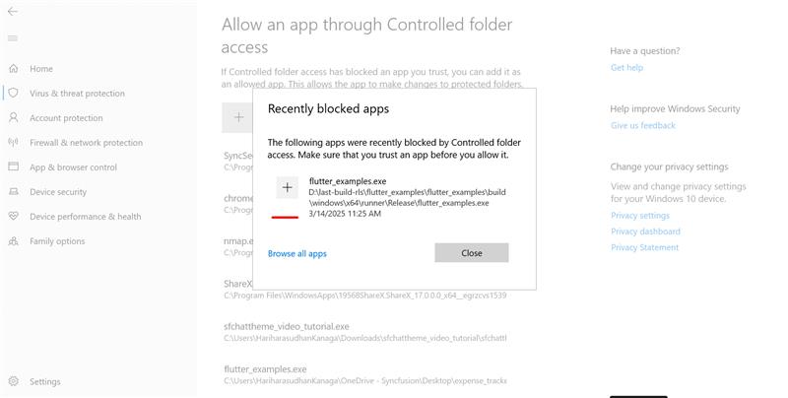
Task: Open the Privacy Statement link
Action: (x=644, y=247)
